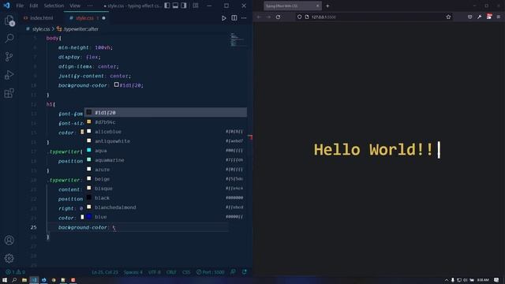Click the code minimap

[x=238, y=40]
